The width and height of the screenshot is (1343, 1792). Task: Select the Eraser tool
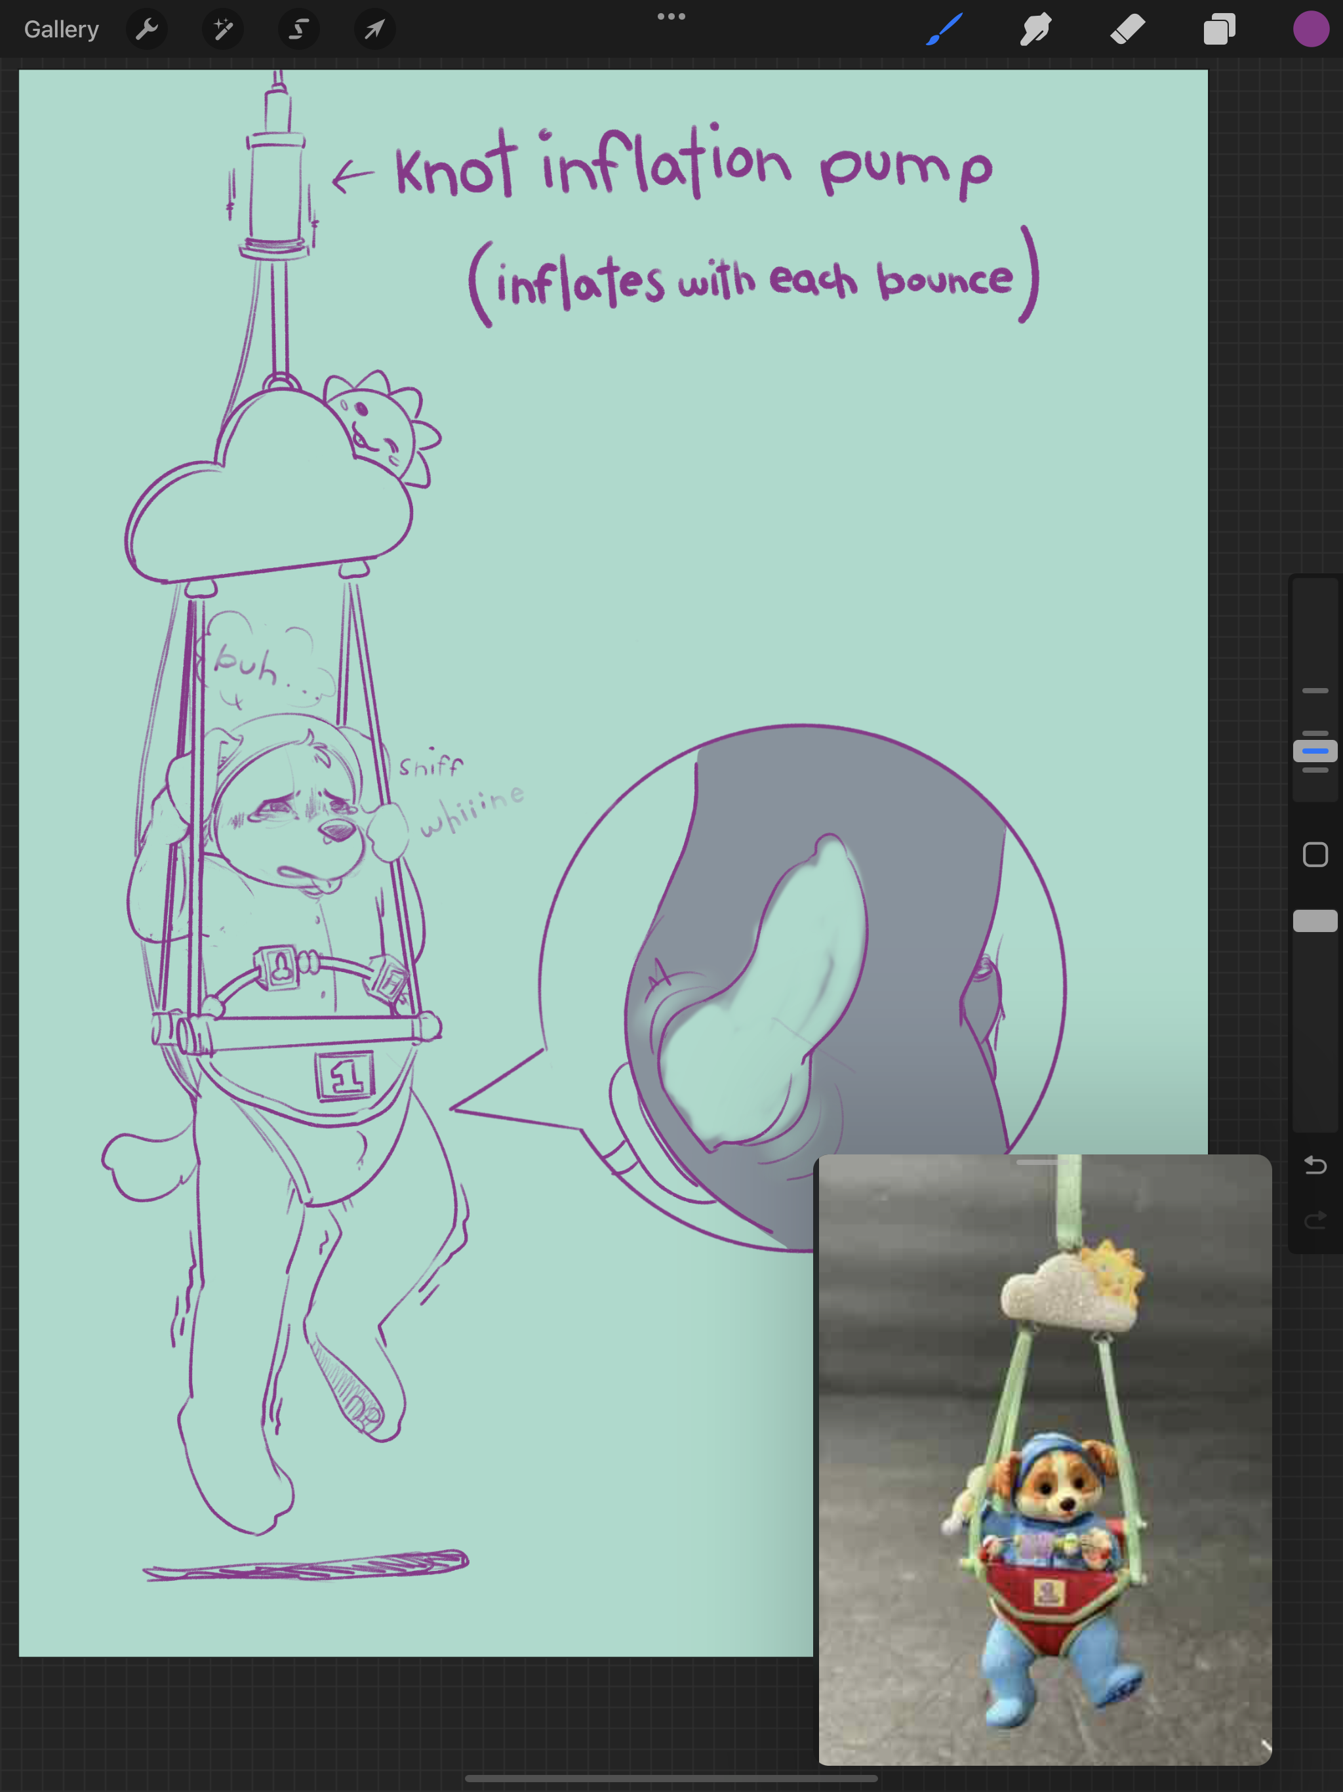[x=1127, y=30]
